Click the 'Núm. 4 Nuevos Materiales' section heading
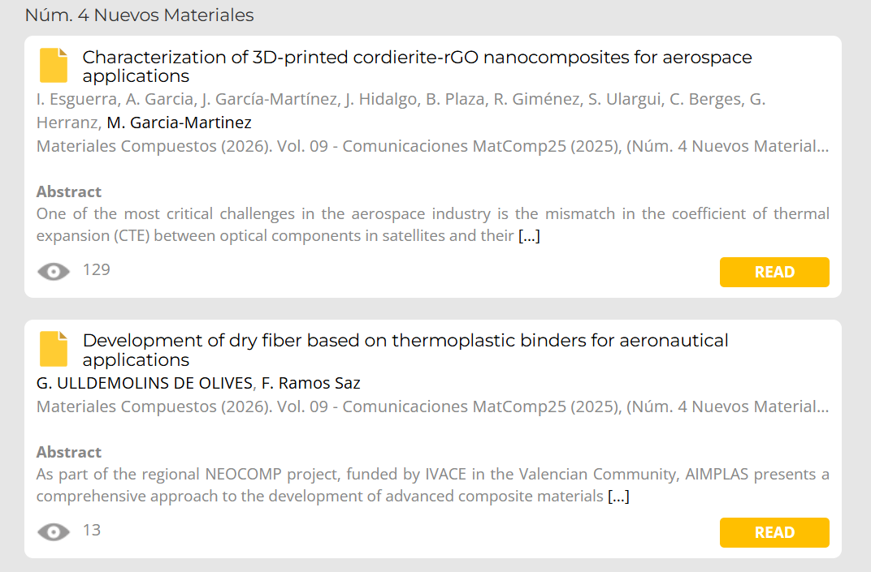The width and height of the screenshot is (871, 572). pyautogui.click(x=139, y=15)
